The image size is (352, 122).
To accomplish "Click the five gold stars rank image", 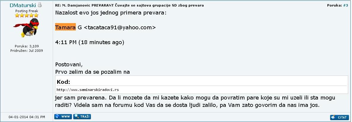I will [x=26, y=15].
